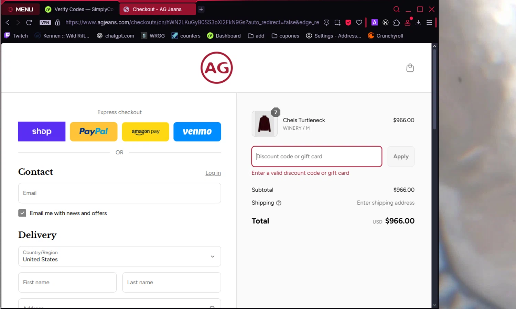
Task: Bookmark this page with the heart icon
Action: 359,22
